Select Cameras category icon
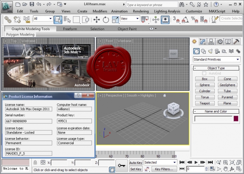The height and width of the screenshot is (174, 244). (x=217, y=51)
